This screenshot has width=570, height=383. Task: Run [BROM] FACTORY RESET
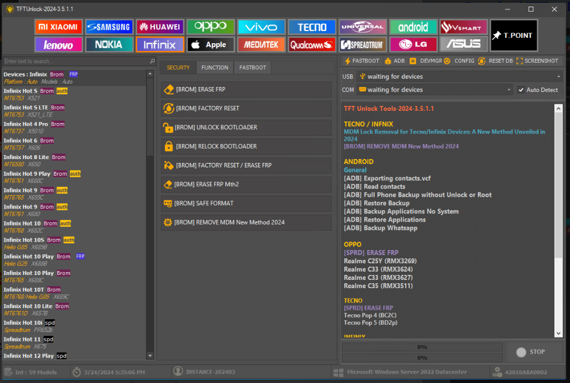point(246,108)
